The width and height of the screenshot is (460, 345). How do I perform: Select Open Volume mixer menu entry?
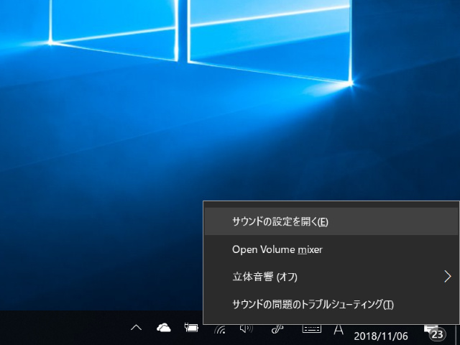coord(331,249)
